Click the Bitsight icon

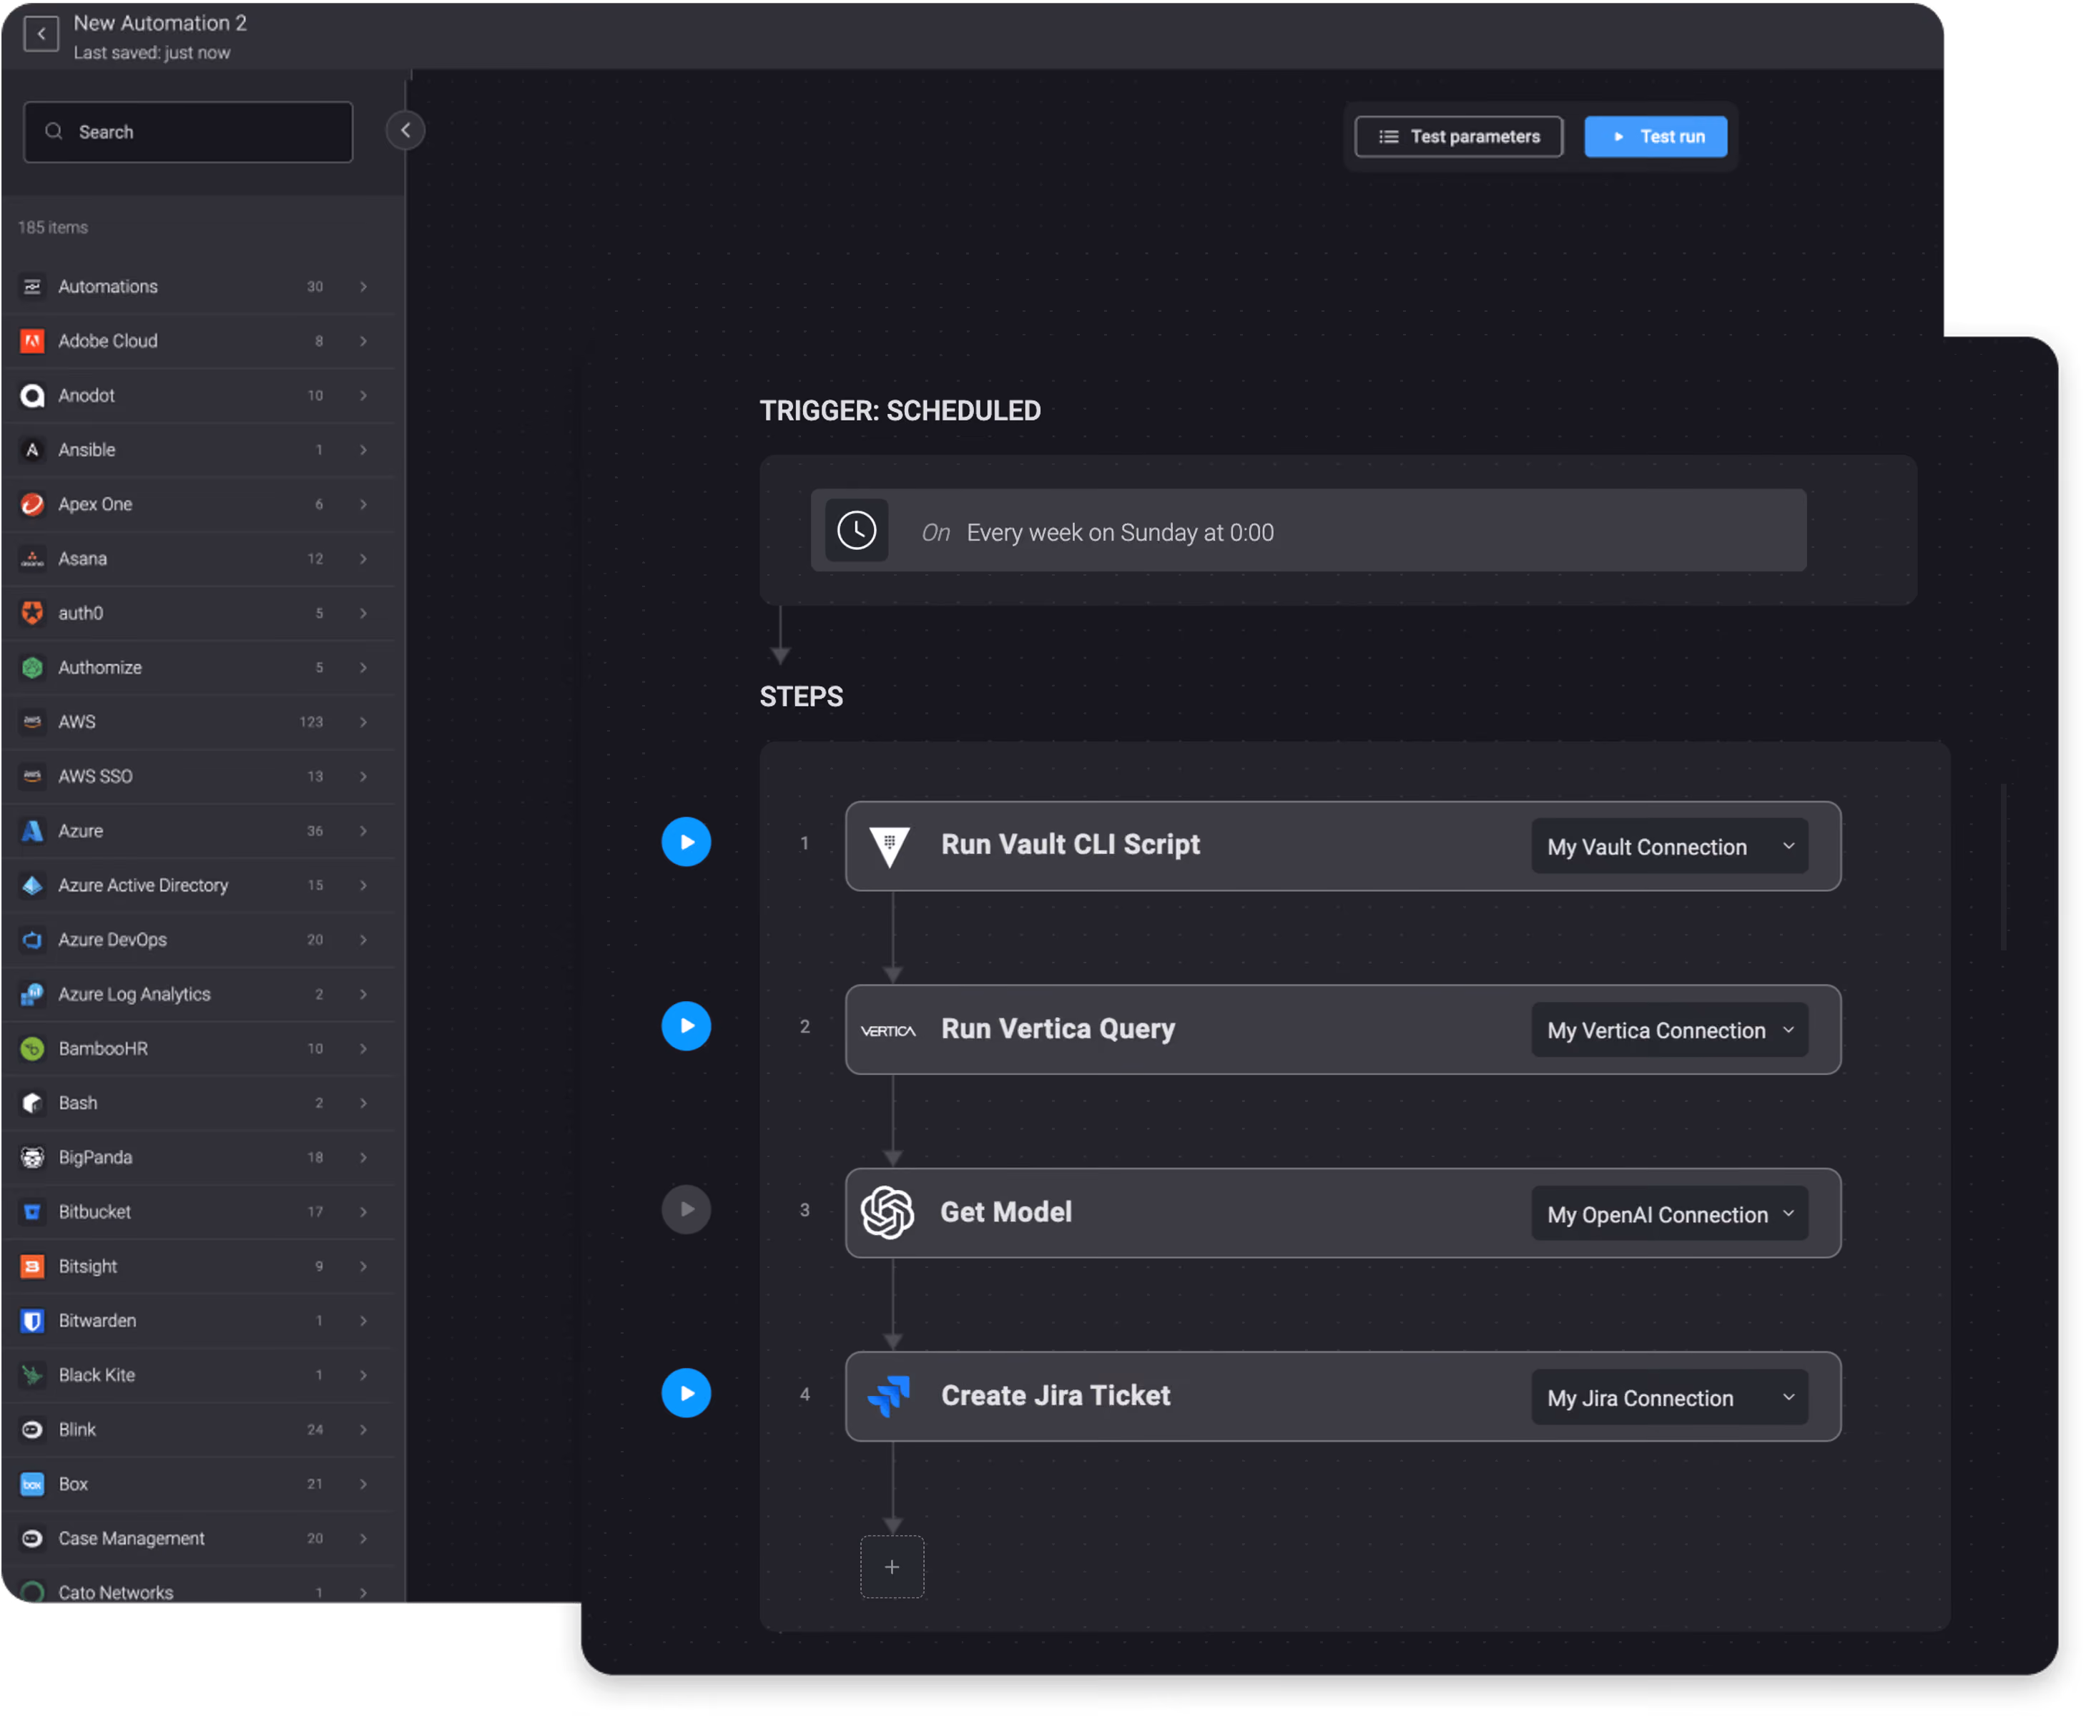[x=33, y=1266]
